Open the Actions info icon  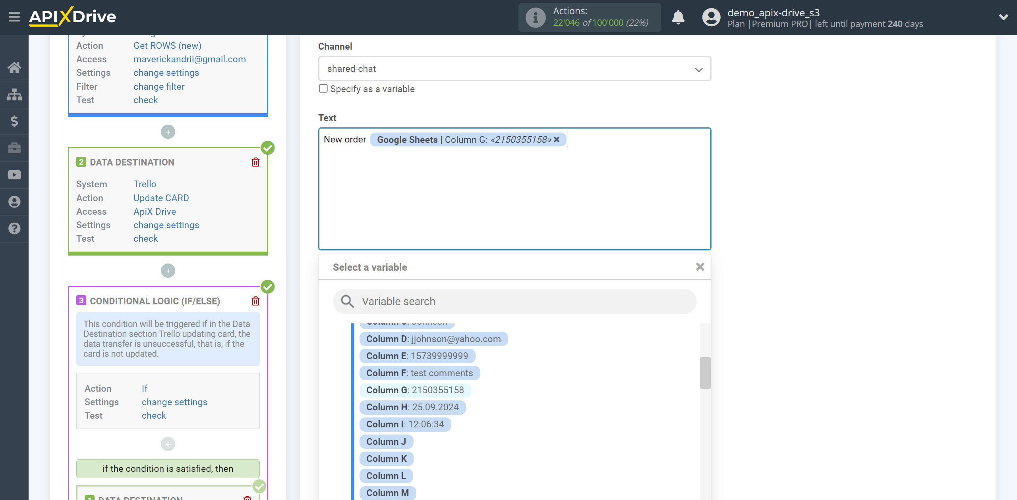click(536, 17)
